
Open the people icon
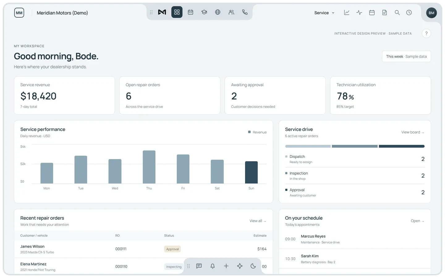[x=231, y=12]
